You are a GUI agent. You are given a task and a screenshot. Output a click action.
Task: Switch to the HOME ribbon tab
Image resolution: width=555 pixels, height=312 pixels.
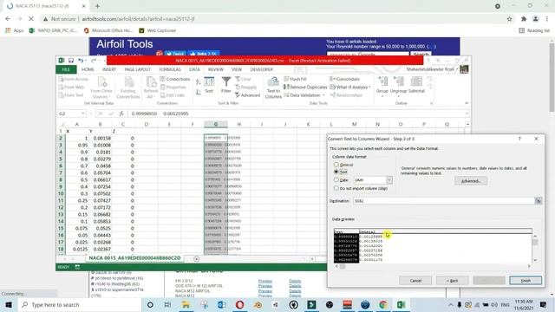(x=88, y=69)
